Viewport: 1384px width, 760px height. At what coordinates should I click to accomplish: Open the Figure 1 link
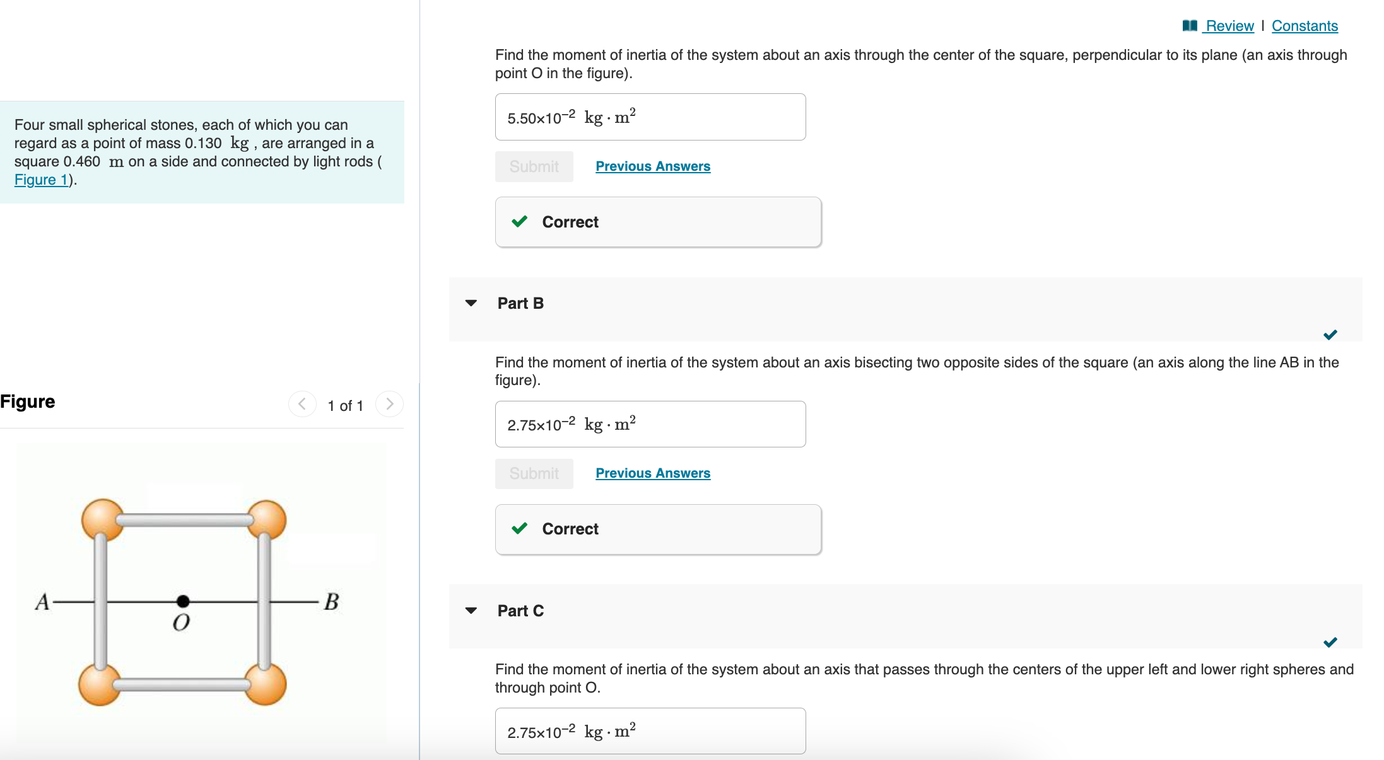click(x=42, y=180)
